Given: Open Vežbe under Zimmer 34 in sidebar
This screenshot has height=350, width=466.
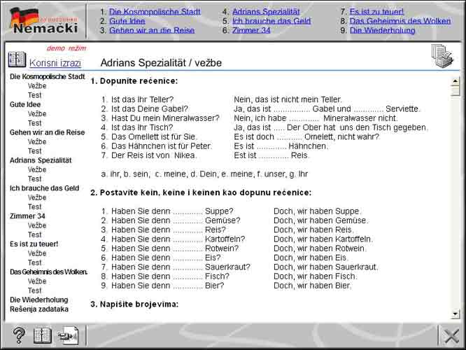Looking at the screenshot, I should pyautogui.click(x=37, y=225).
